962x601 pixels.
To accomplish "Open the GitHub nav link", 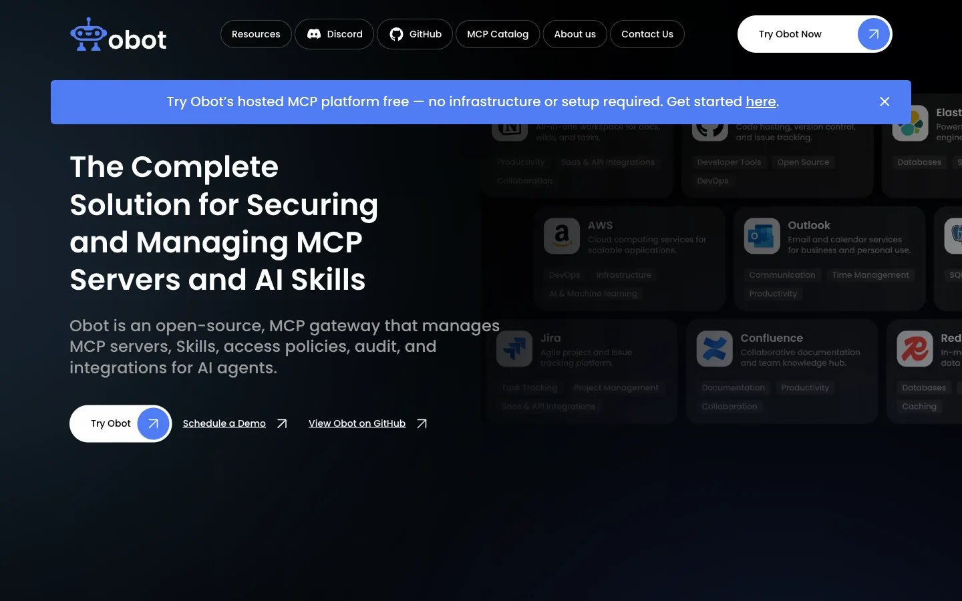I will (x=415, y=34).
